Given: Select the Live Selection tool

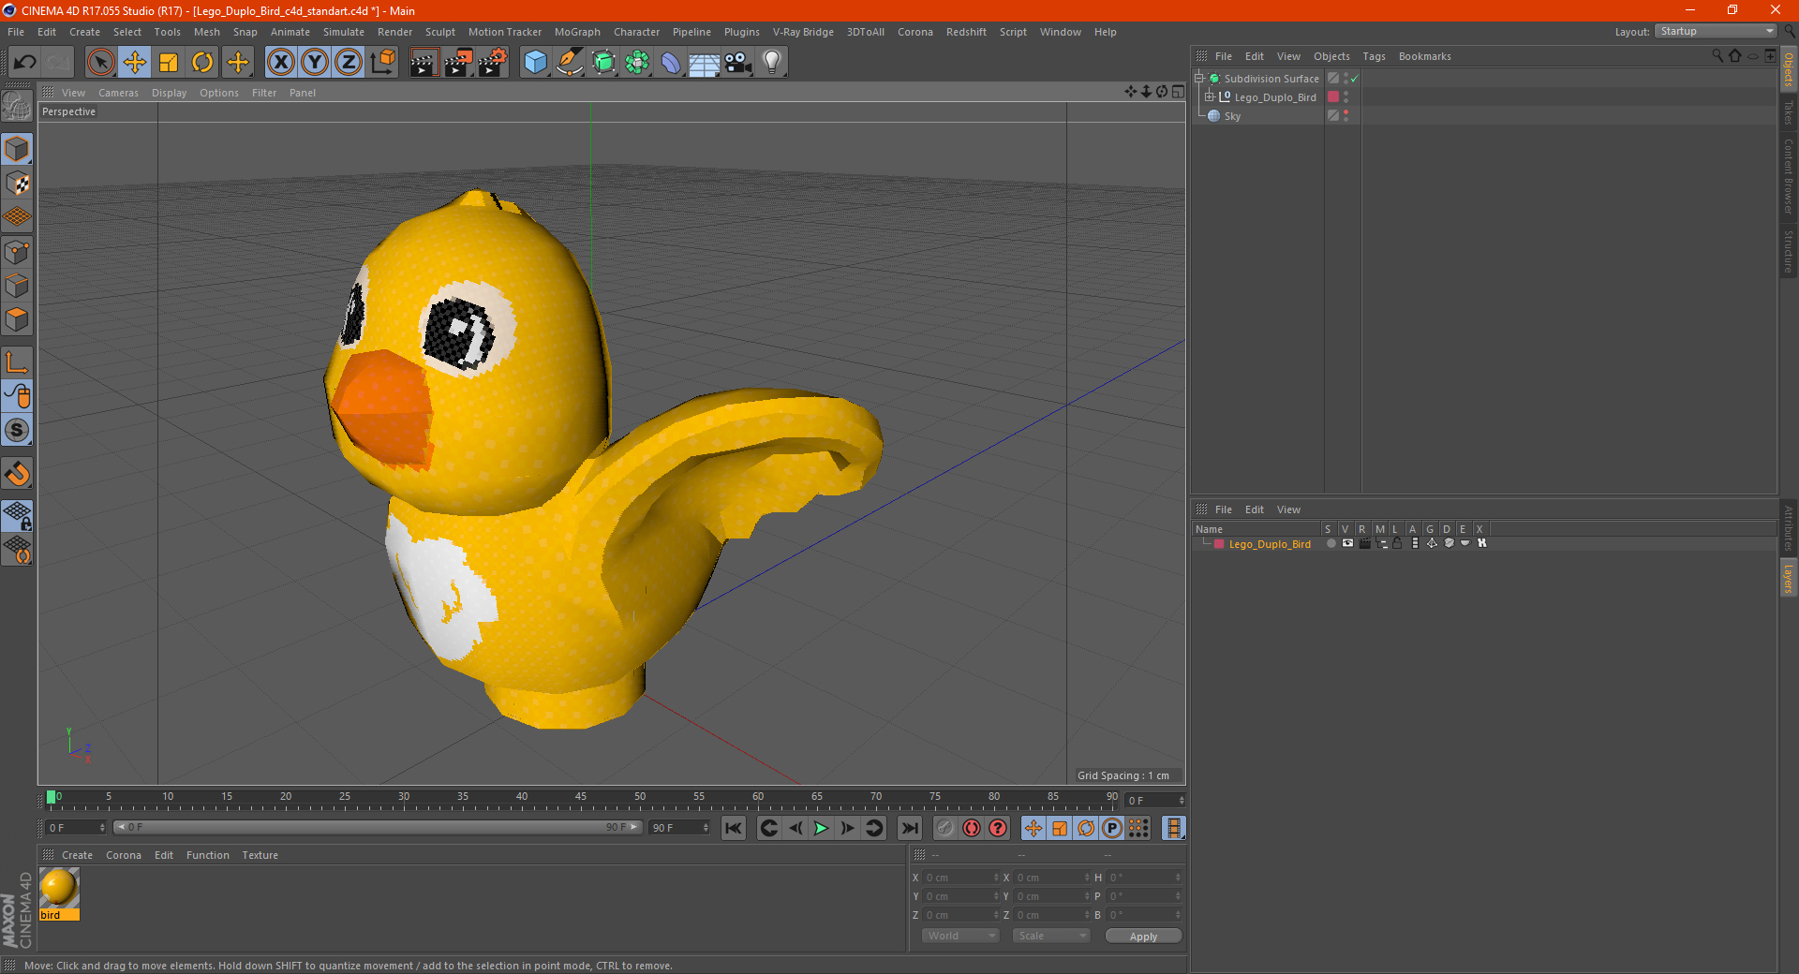Looking at the screenshot, I should [x=100, y=63].
